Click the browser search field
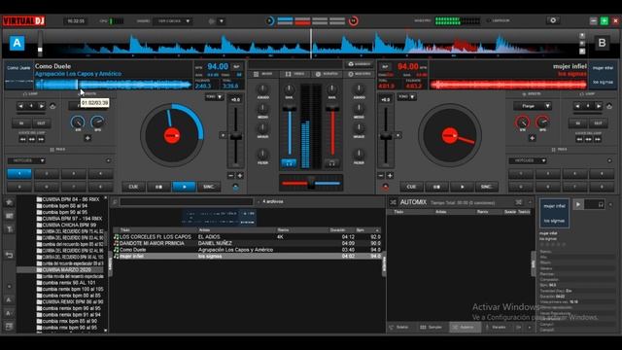The image size is (622, 350). point(187,202)
